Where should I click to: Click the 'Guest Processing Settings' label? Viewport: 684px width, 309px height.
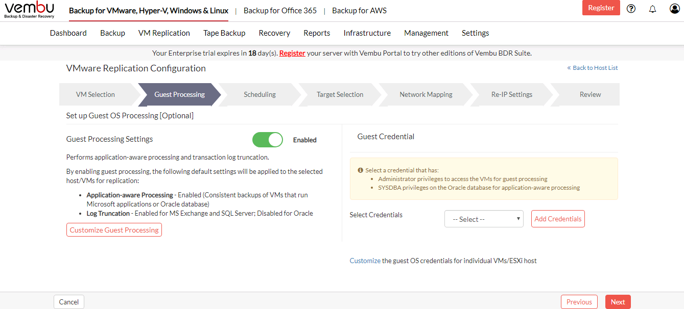(x=110, y=139)
